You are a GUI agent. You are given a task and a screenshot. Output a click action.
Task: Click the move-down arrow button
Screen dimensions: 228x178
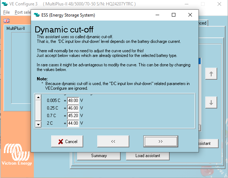tap(211, 102)
